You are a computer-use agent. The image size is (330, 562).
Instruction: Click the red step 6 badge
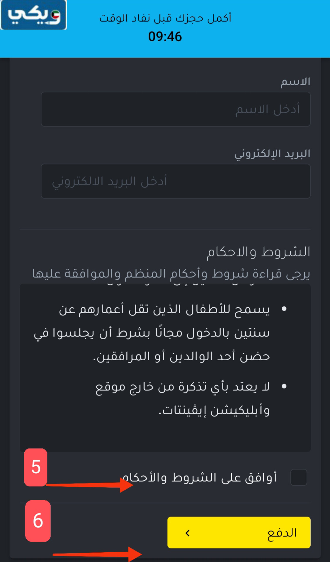coord(37,521)
